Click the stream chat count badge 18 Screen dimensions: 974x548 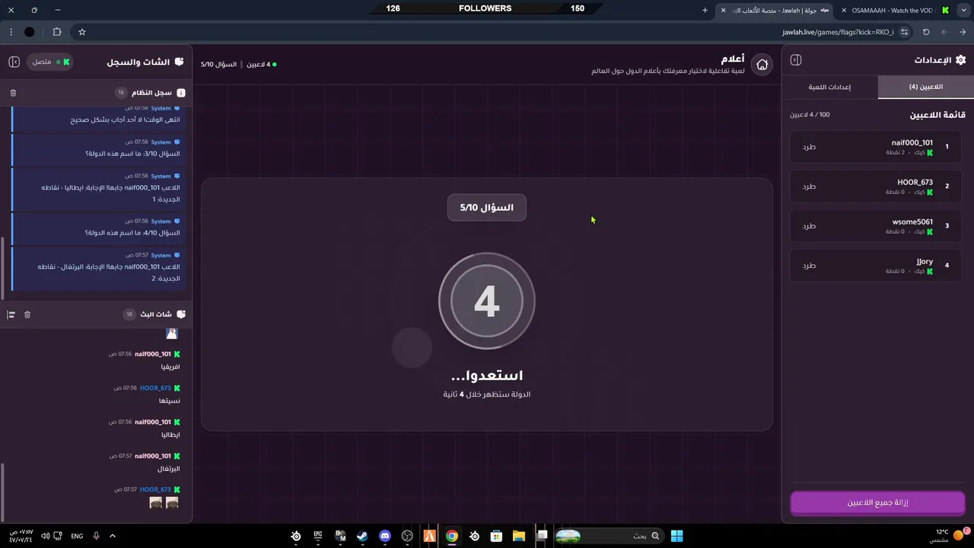click(x=129, y=314)
